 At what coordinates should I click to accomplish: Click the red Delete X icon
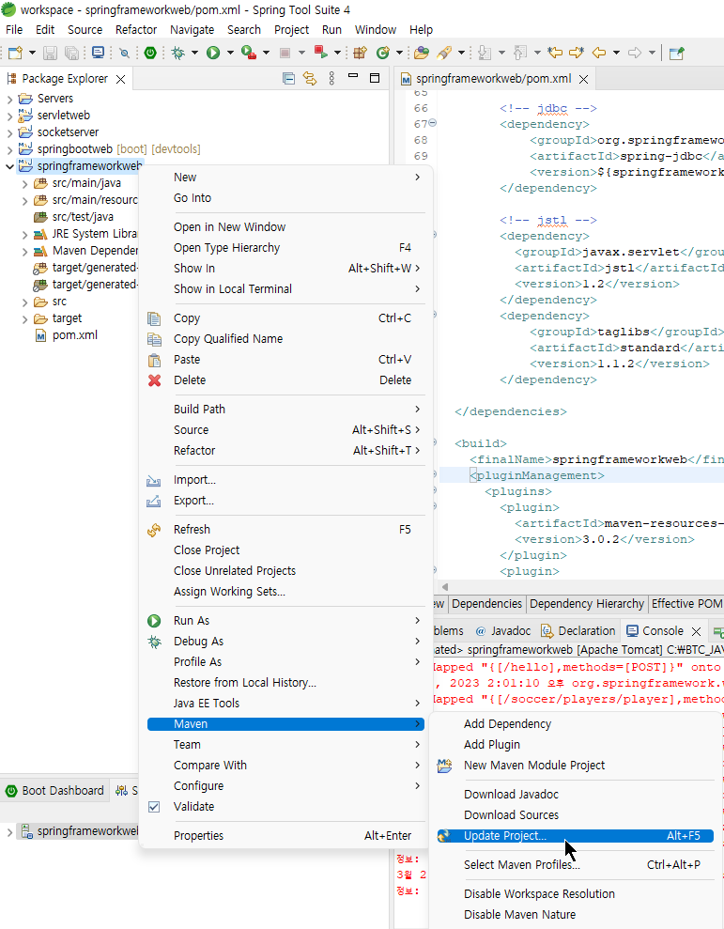155,380
